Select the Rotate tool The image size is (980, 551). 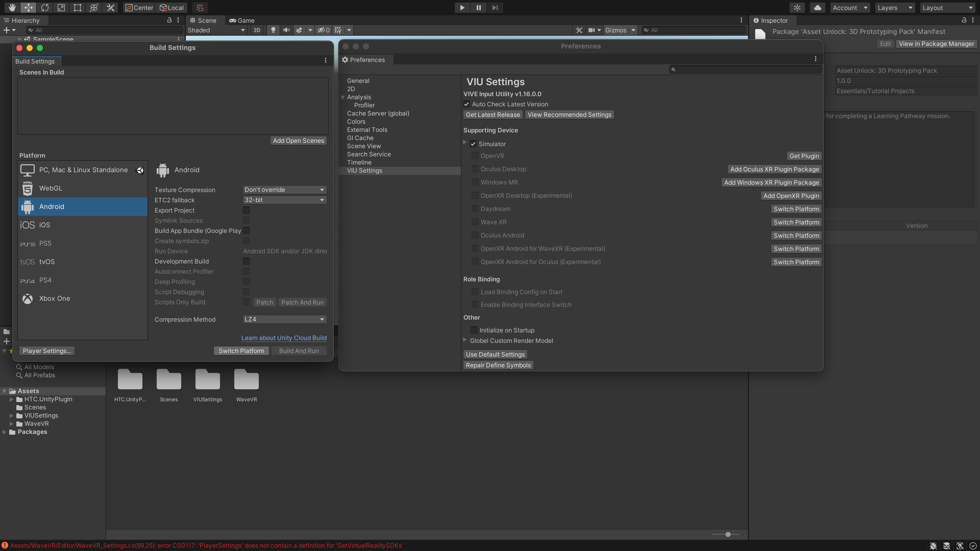(45, 8)
